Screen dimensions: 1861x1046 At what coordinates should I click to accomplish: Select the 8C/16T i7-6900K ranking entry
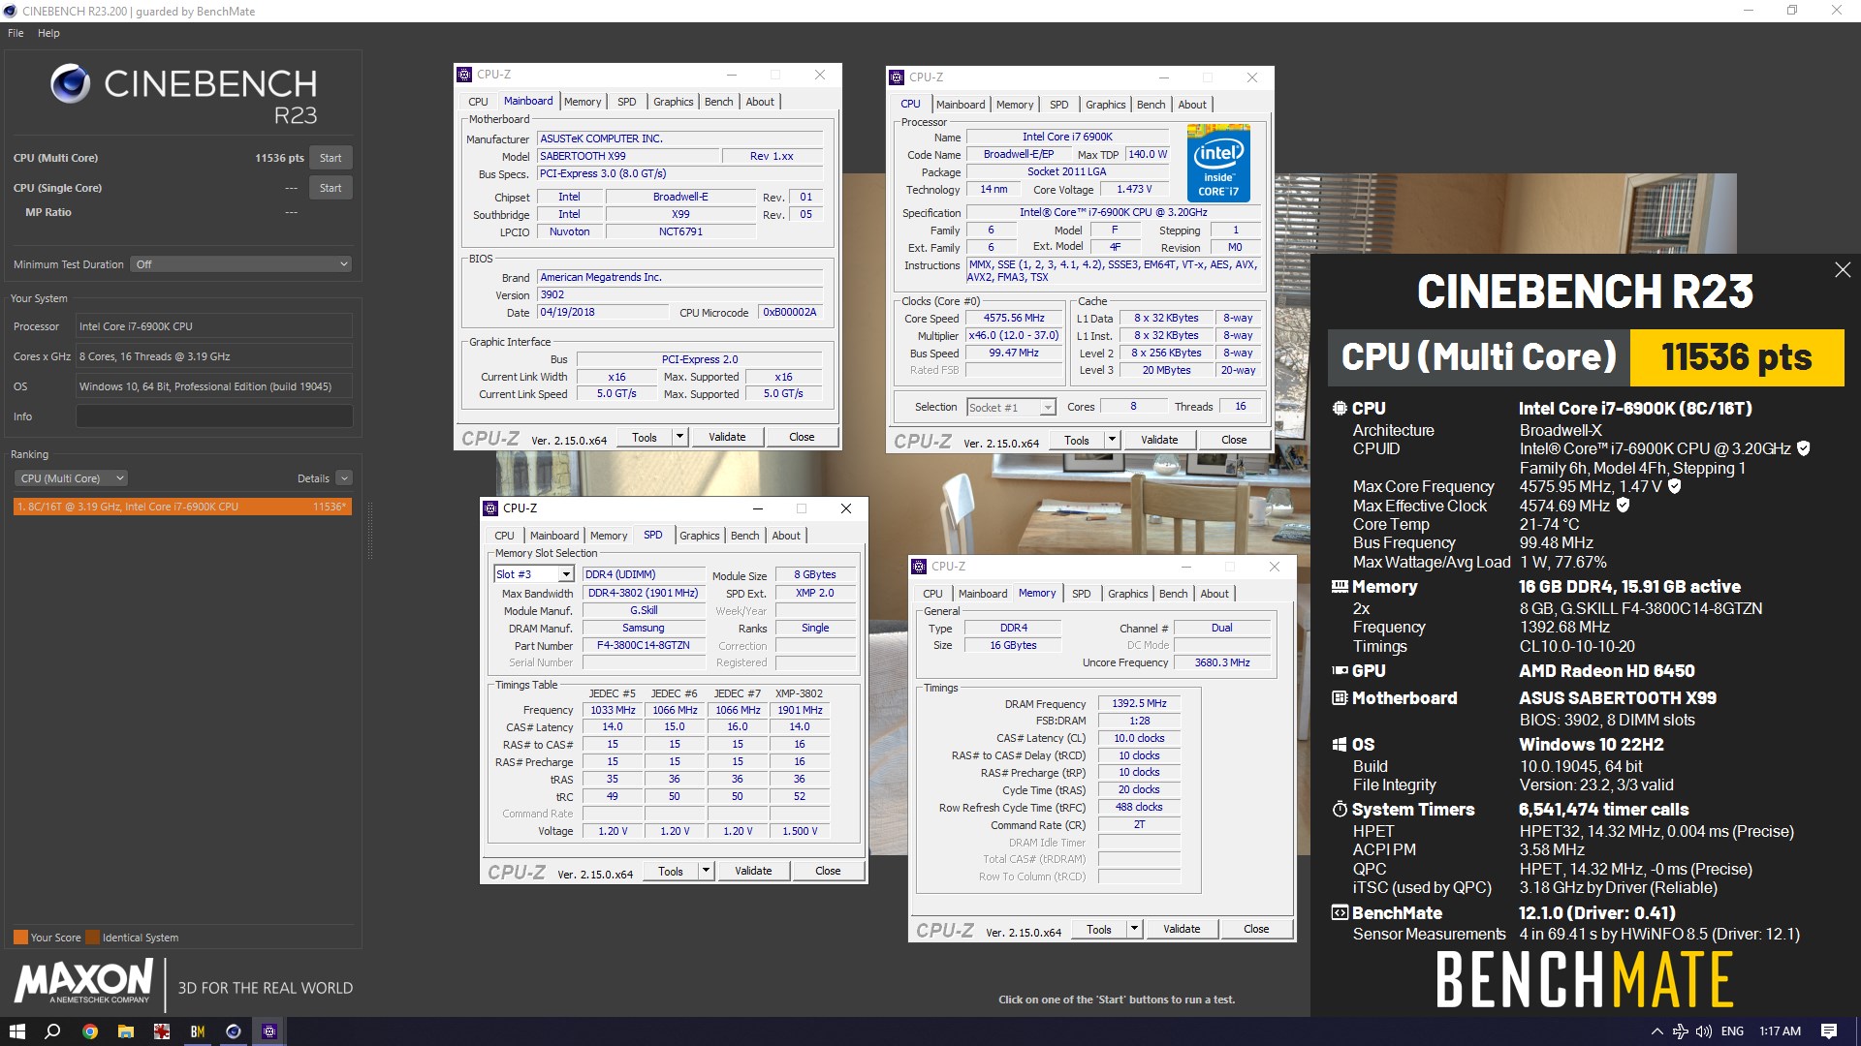(x=182, y=507)
